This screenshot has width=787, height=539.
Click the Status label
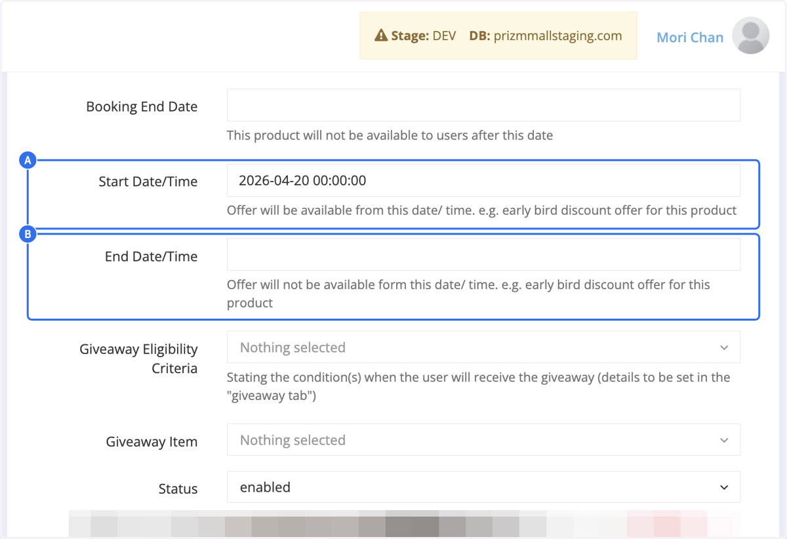click(x=178, y=489)
